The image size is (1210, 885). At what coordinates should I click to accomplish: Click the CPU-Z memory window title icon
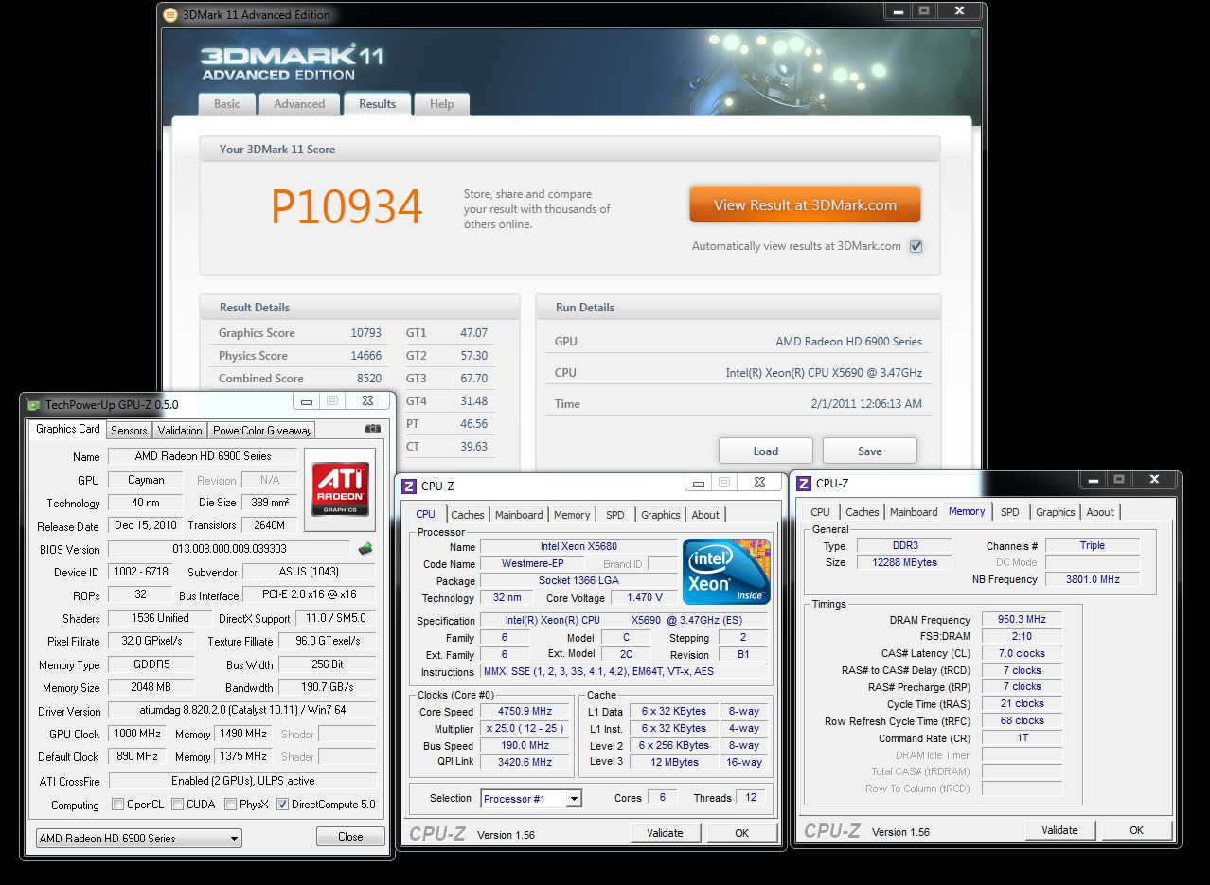(x=804, y=483)
